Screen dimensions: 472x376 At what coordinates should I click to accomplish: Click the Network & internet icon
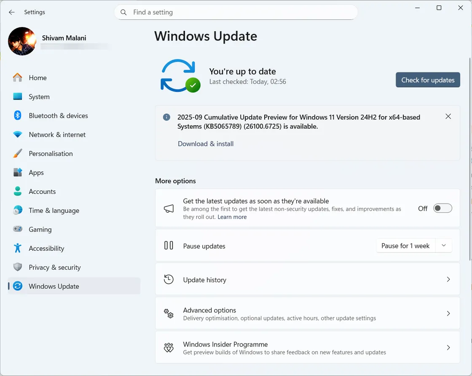(17, 134)
